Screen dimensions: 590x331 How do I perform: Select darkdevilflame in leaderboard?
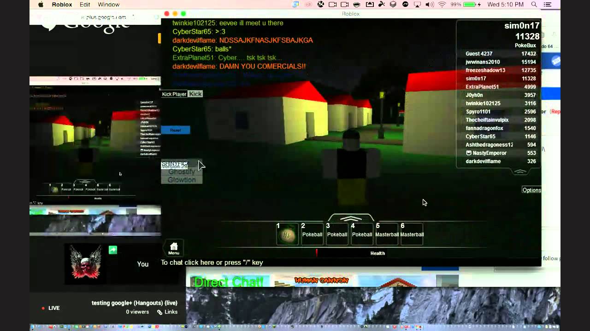point(501,161)
